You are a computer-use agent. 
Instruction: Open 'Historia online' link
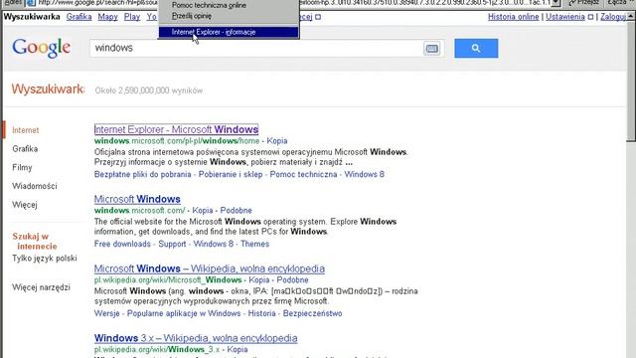point(514,17)
